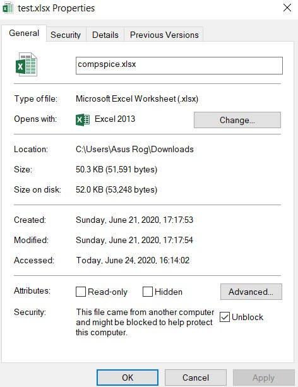Viewport: 298px width, 387px height.
Task: Enable the Read-only attribute checkbox
Action: (81, 292)
